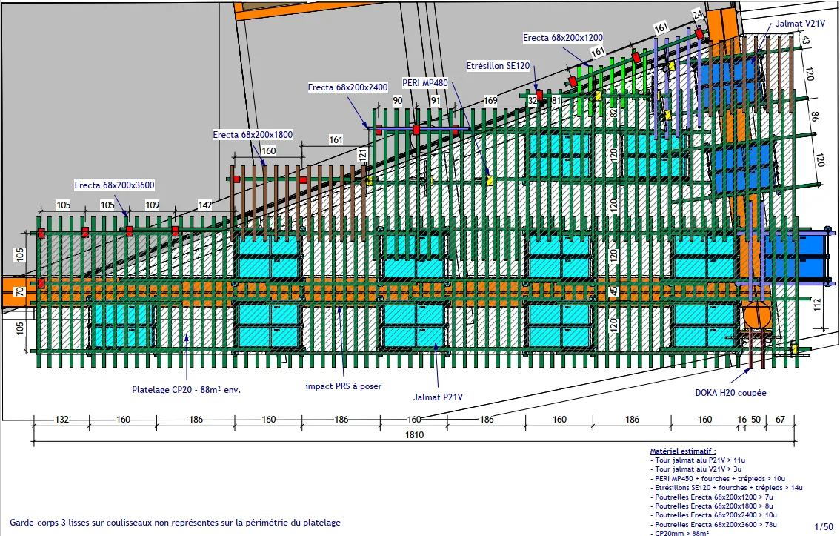Click the 'PERI MP450 + fourches + trépieds > 10u' line
The width and height of the screenshot is (840, 536).
click(x=718, y=479)
